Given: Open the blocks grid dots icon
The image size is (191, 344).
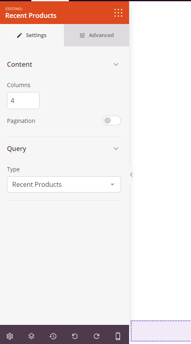Looking at the screenshot, I should [x=119, y=13].
